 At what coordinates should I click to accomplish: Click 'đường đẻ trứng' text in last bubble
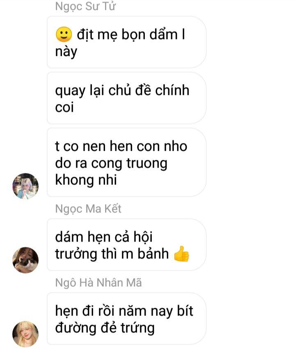105,328
